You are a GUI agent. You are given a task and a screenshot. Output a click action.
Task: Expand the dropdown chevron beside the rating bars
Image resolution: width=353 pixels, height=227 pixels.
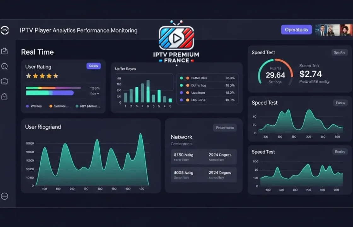pyautogui.click(x=98, y=94)
